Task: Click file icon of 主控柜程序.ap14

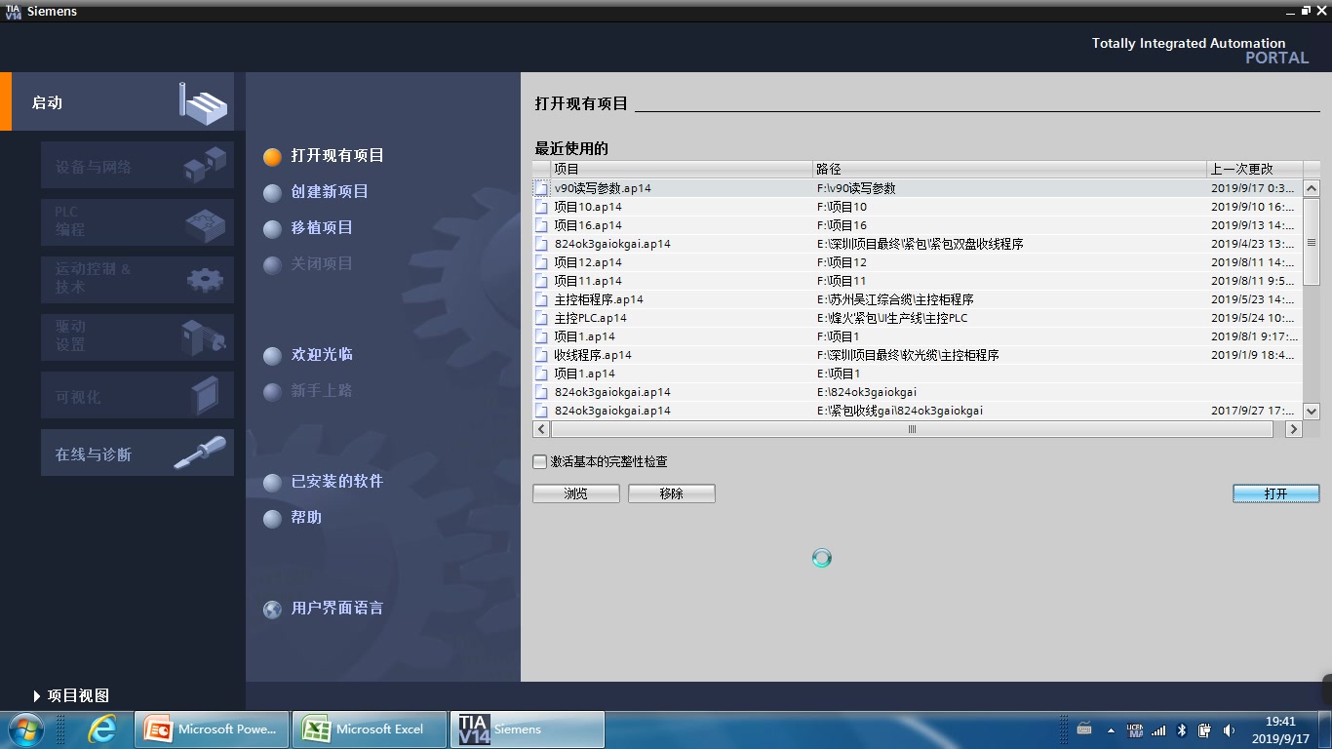Action: click(x=542, y=299)
